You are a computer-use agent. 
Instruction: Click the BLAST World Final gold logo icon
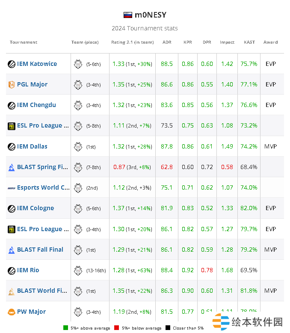(12, 291)
